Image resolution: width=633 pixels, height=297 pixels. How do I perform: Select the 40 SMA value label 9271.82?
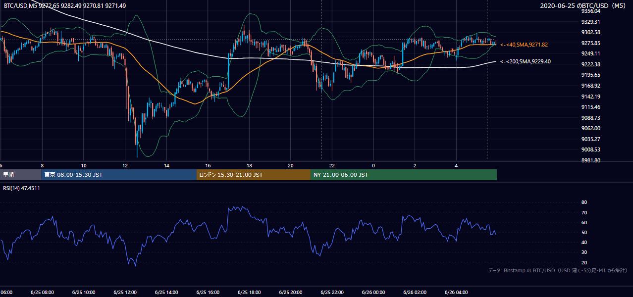pos(524,45)
